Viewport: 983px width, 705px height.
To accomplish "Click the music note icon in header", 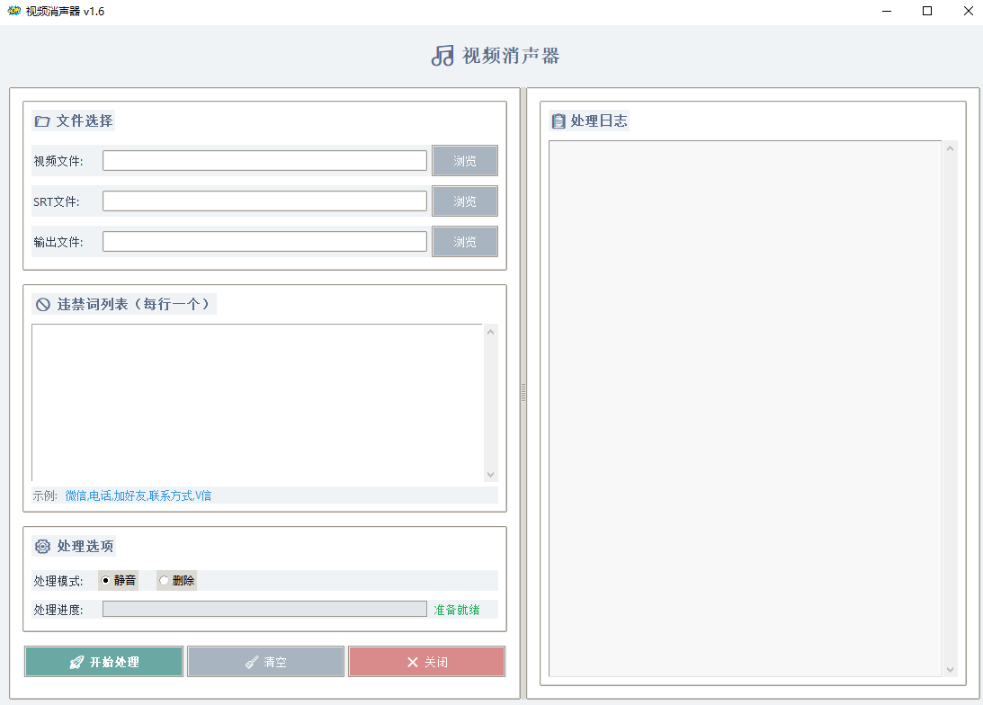I will coord(442,56).
